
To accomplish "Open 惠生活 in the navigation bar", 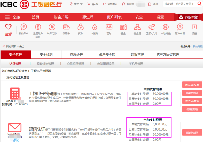I will coord(88,17).
